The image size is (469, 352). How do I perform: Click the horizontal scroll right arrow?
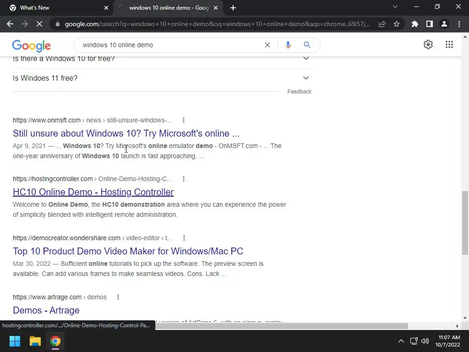click(x=458, y=326)
